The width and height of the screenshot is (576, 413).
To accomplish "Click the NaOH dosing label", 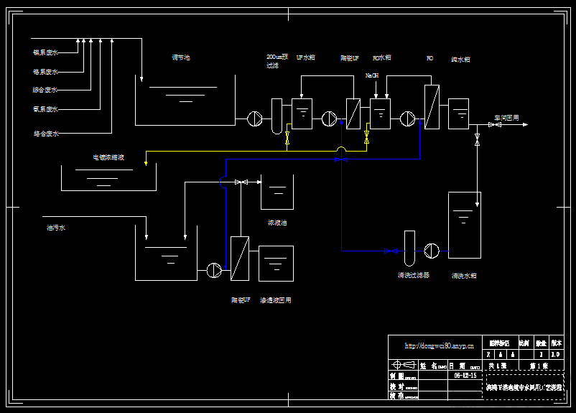I will [372, 75].
